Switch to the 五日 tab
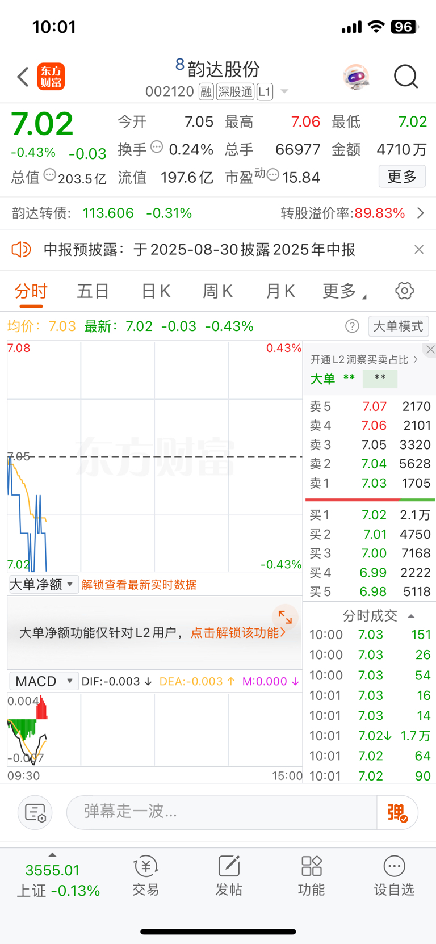This screenshot has height=944, width=436. click(x=93, y=291)
